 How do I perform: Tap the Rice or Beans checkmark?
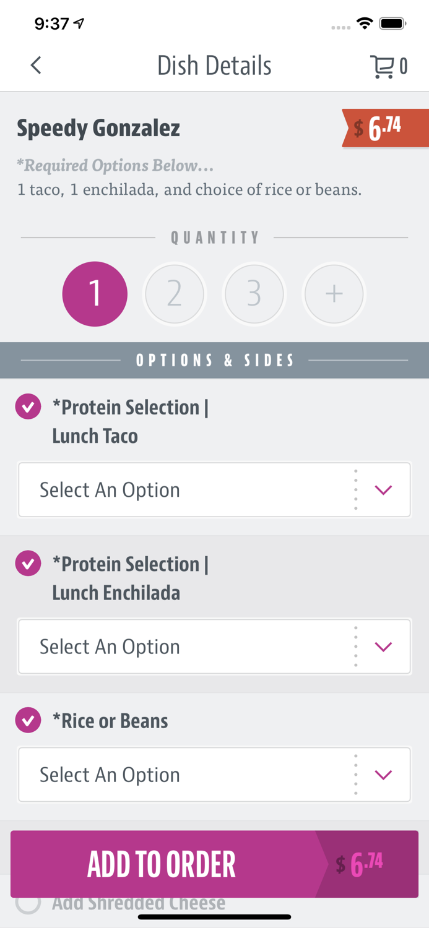click(28, 721)
